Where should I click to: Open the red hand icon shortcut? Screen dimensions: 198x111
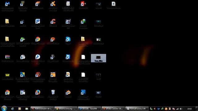tap(53, 39)
